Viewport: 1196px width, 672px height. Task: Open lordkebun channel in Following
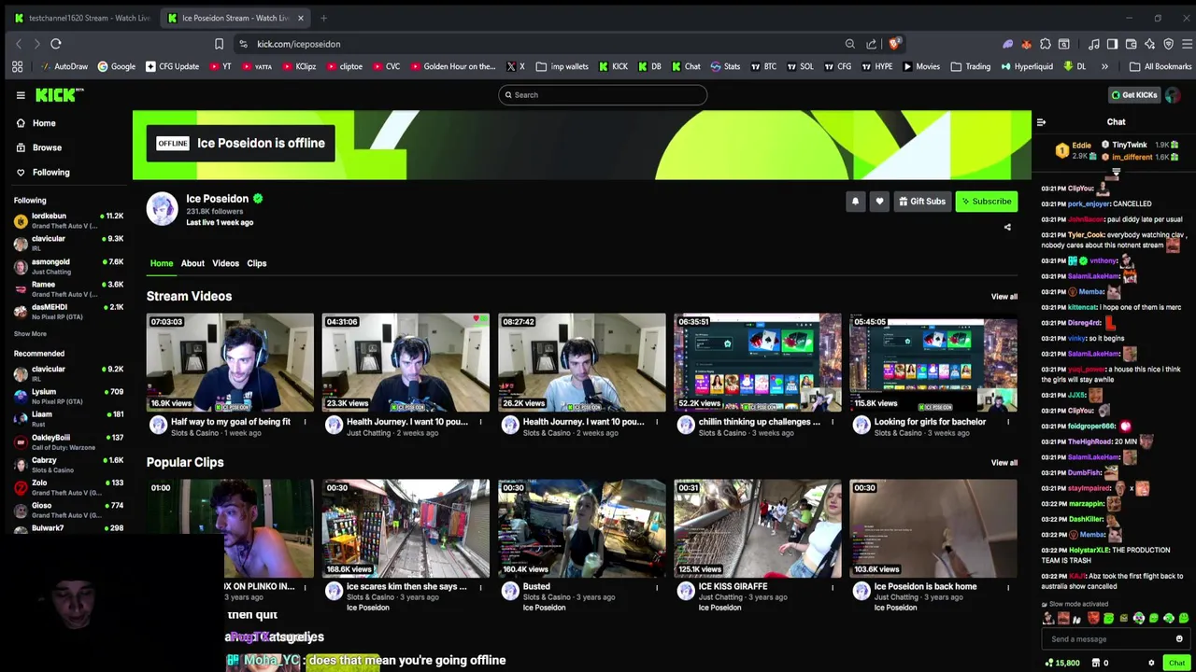[x=68, y=220]
